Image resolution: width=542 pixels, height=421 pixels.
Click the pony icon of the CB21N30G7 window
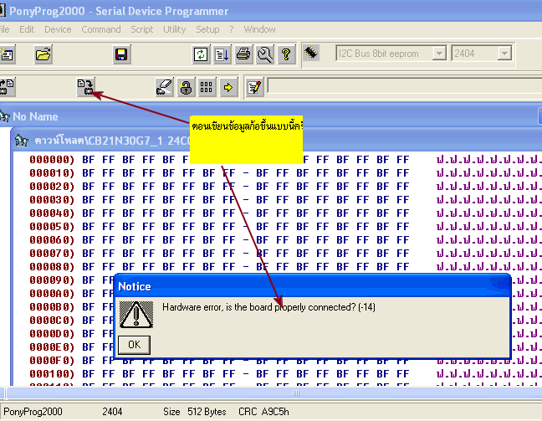click(x=22, y=141)
